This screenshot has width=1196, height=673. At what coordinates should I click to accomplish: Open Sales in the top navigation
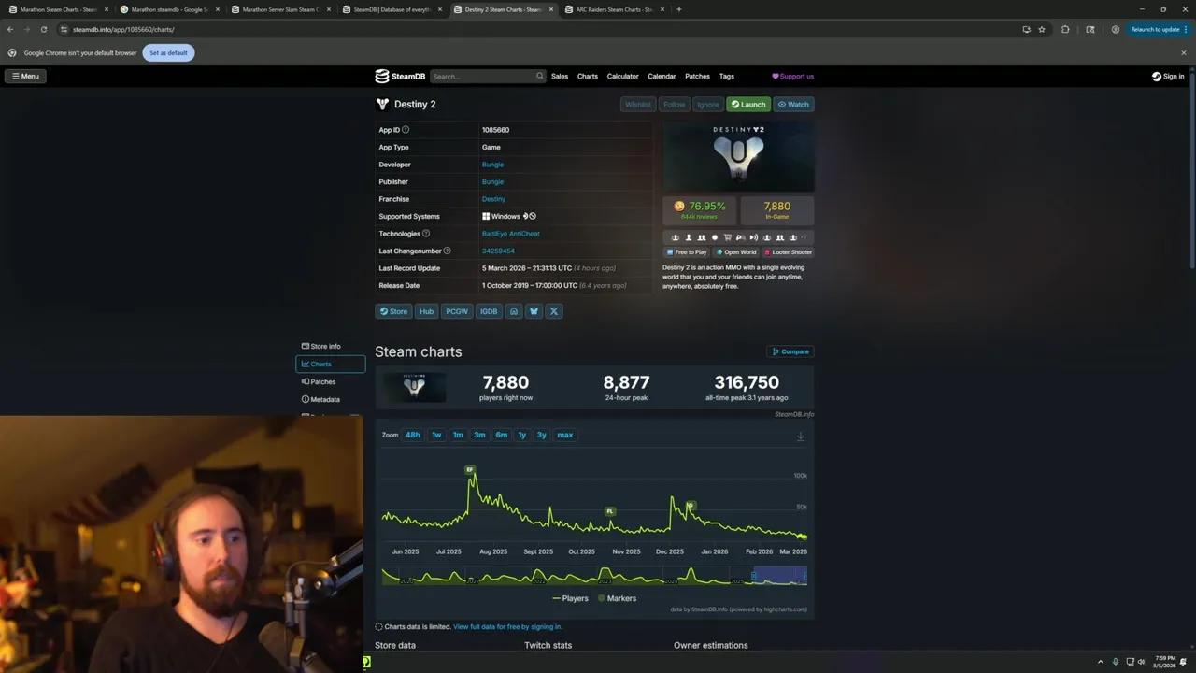[560, 77]
